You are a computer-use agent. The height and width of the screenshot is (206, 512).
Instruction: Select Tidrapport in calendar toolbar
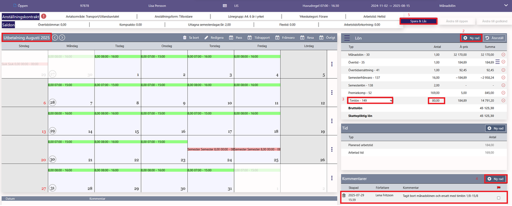259,37
